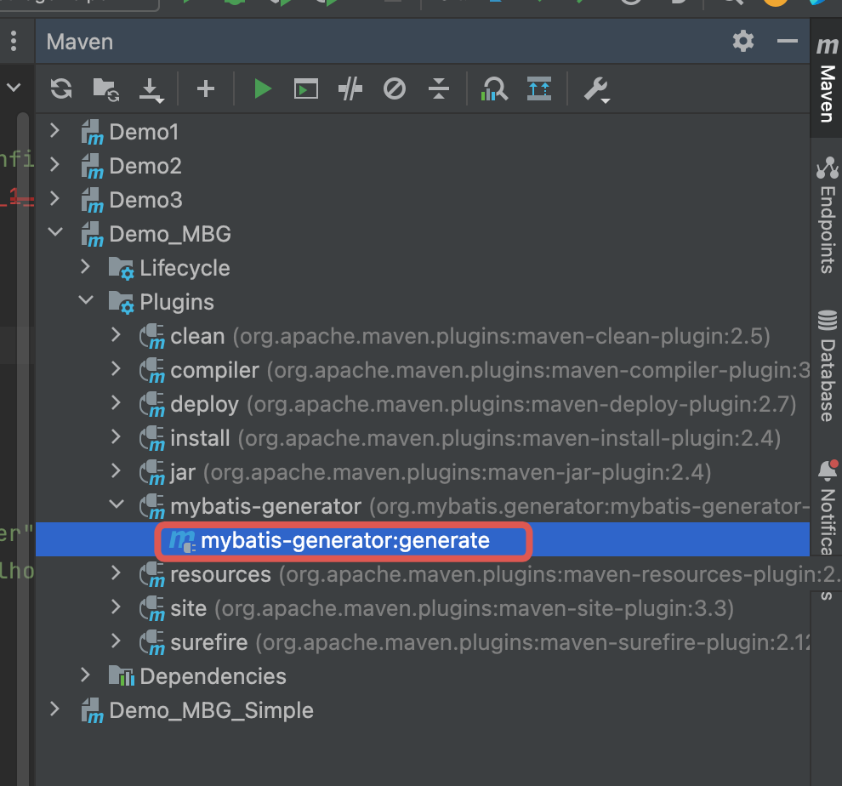The image size is (842, 786).
Task: Select the clean plugin row
Action: (423, 336)
